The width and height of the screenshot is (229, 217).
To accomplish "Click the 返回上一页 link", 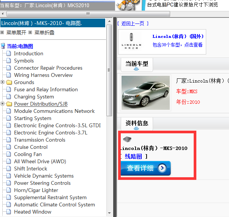I will (x=133, y=23).
